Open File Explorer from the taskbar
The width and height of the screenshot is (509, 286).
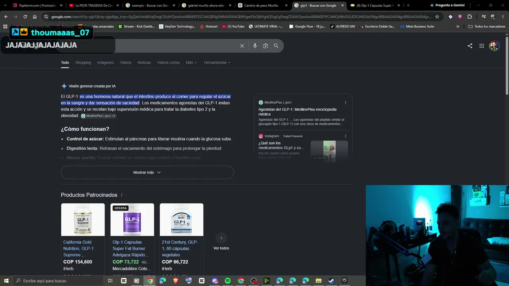tap(318, 281)
